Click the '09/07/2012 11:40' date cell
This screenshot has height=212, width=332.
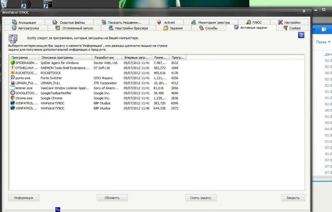click(136, 108)
